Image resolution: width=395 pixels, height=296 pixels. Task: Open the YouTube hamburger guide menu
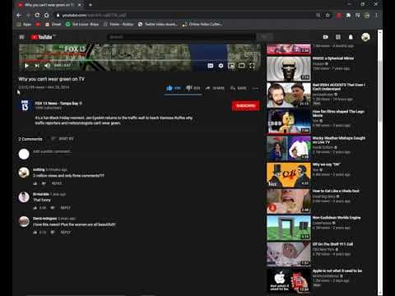(22, 37)
